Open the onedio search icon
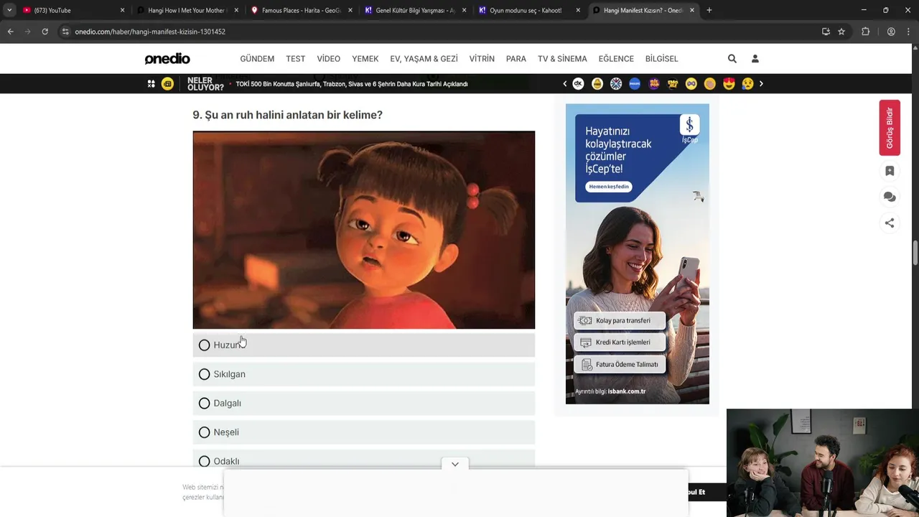Screen dimensions: 919x517 (732, 59)
